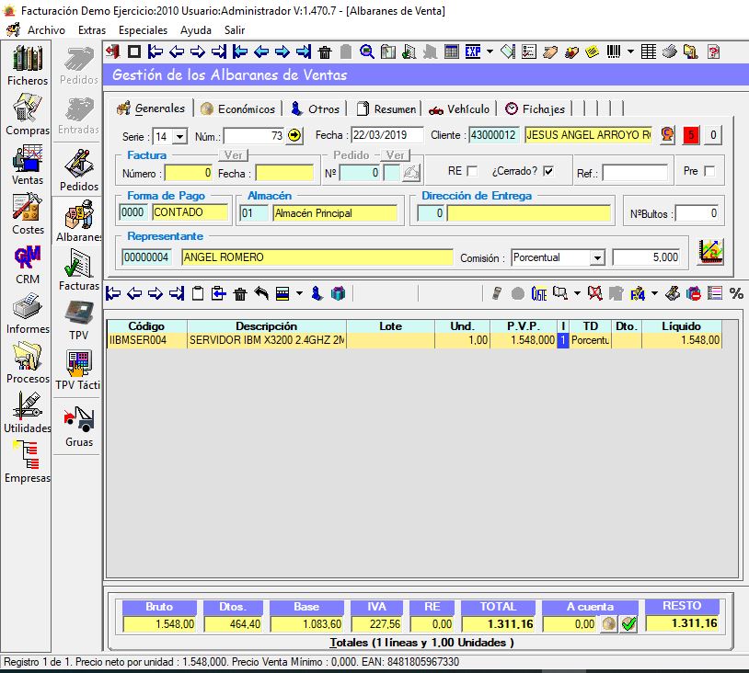Click the 0 button next to the red 5
Screen dimensions: 749x673
713,134
